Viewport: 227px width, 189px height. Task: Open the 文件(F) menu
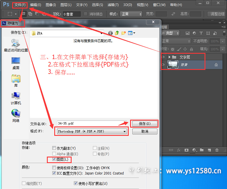click(x=20, y=5)
